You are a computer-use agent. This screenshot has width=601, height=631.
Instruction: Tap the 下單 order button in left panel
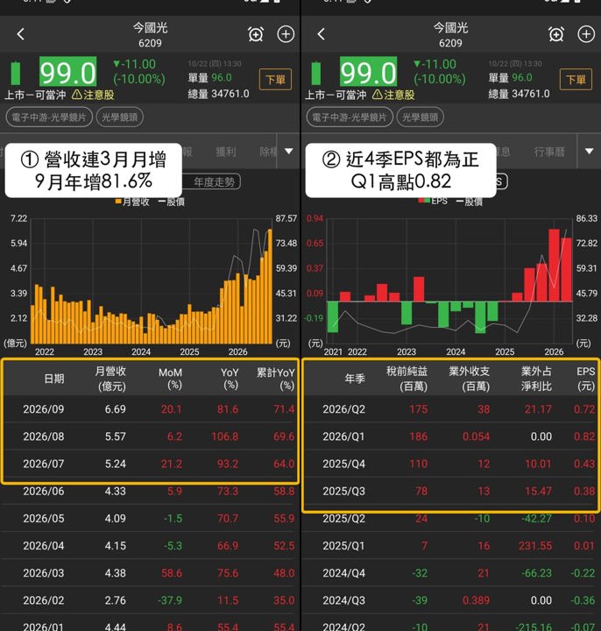(276, 80)
